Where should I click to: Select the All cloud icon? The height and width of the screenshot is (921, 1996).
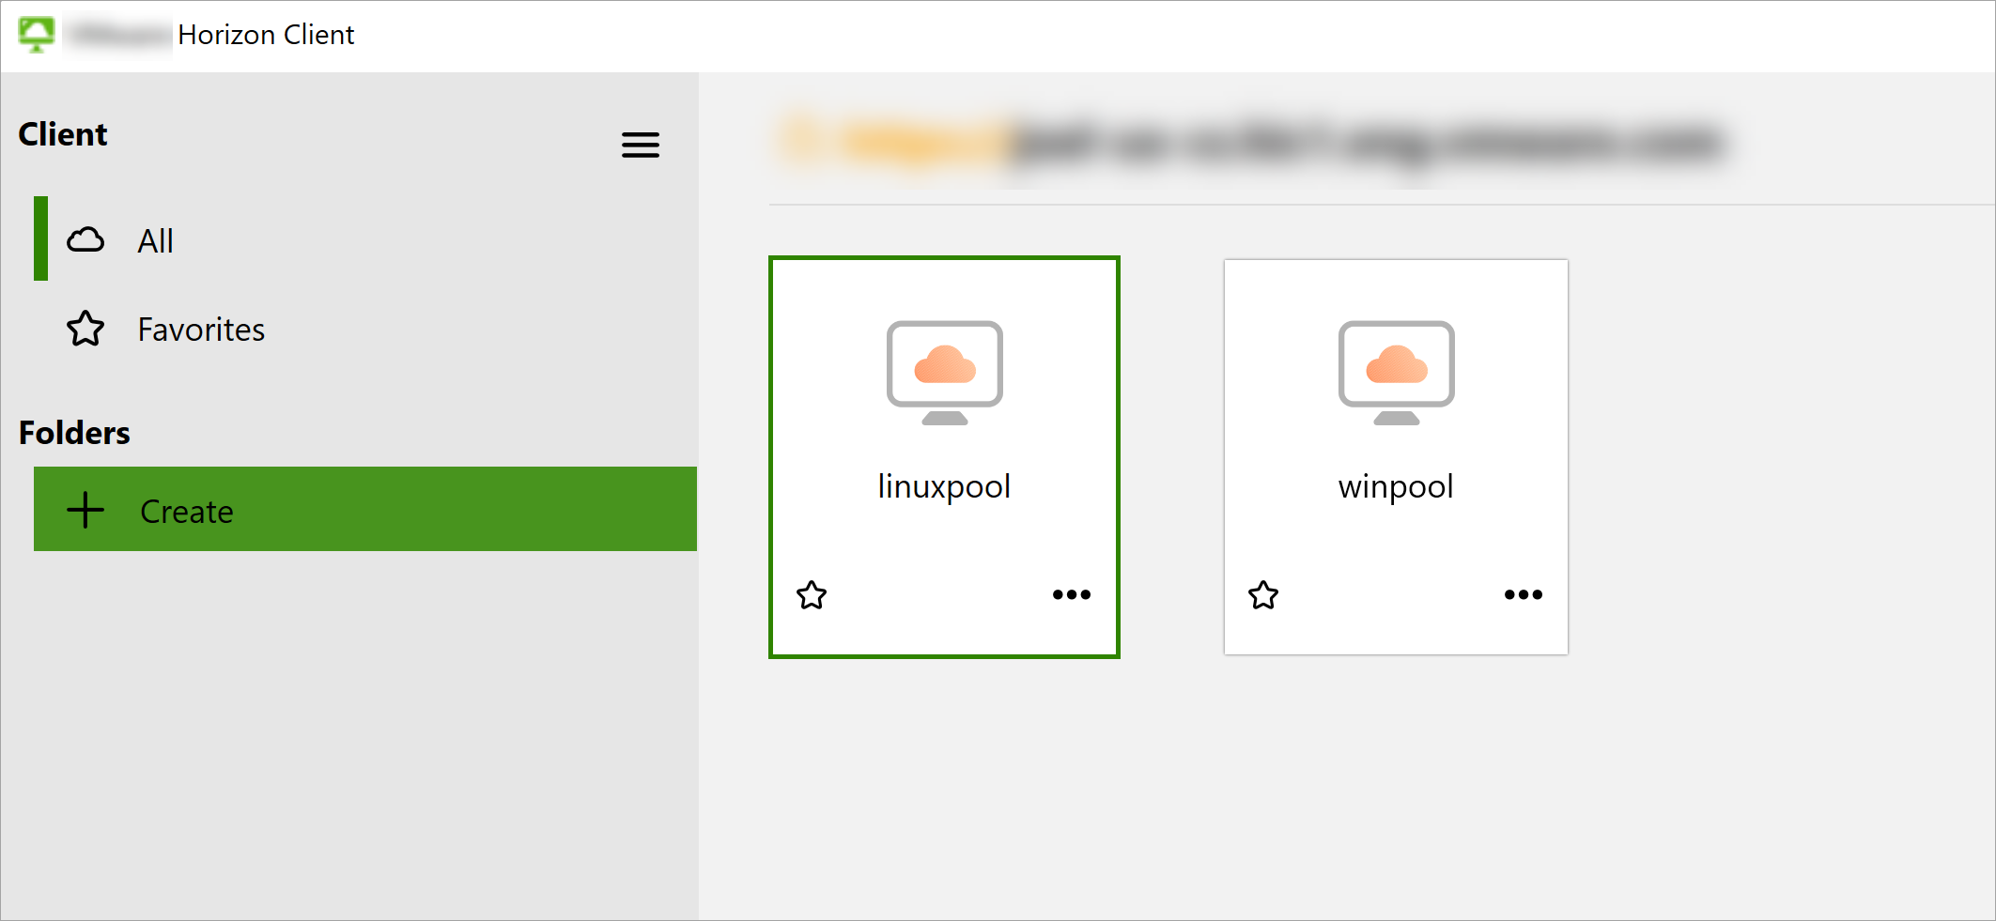pos(85,240)
